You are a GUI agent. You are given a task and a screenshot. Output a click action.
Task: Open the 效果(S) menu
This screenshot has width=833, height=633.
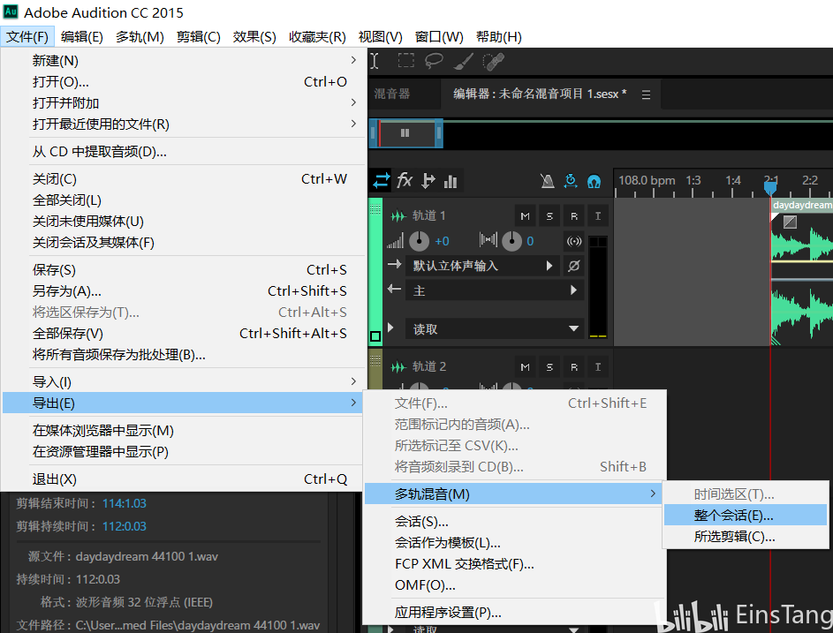[254, 37]
